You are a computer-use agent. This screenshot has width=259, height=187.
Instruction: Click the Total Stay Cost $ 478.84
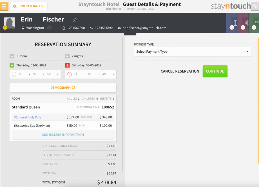[107, 182]
